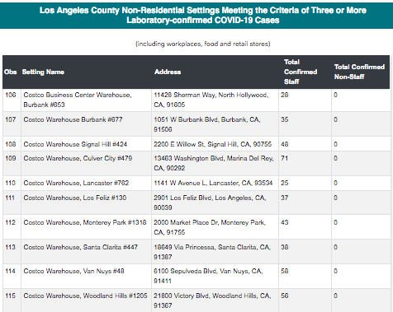Image resolution: width=393 pixels, height=312 pixels.
Task: Click address 6100 Sepulveda Blvd, Van Nuys
Action: coord(208,276)
